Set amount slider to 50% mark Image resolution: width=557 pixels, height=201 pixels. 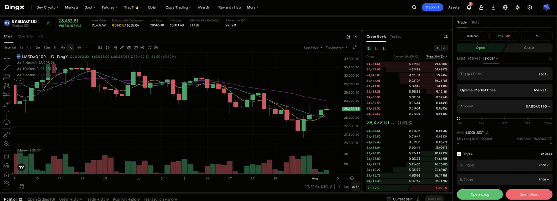click(x=505, y=118)
